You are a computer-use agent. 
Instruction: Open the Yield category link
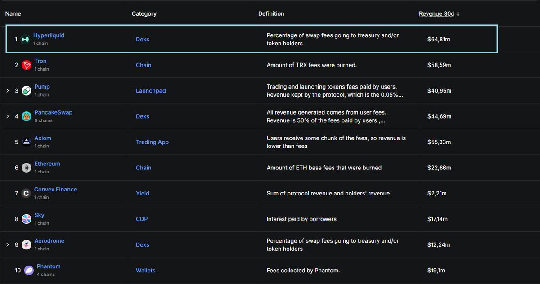[143, 193]
